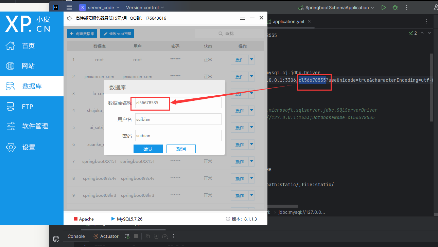Expand the 操作 dropdown arrow for the springboot93c4v row
Image resolution: width=438 pixels, height=247 pixels.
pyautogui.click(x=252, y=178)
